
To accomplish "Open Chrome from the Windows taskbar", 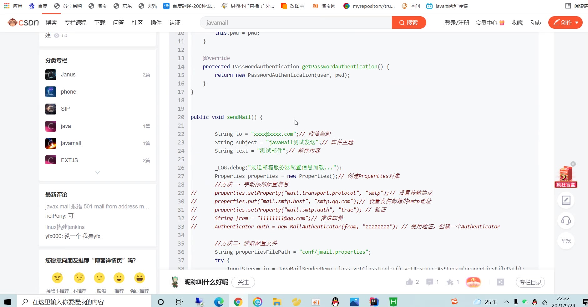I will [x=238, y=302].
